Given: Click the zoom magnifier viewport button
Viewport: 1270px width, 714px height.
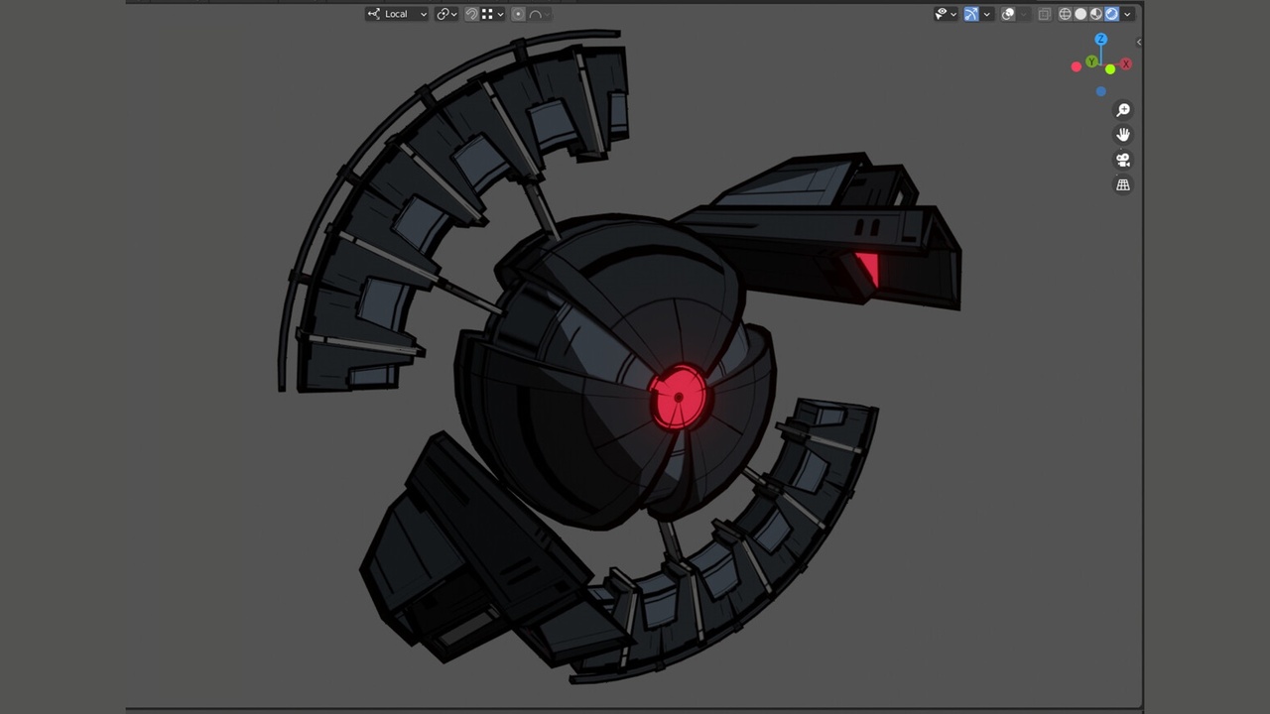Looking at the screenshot, I should point(1123,110).
